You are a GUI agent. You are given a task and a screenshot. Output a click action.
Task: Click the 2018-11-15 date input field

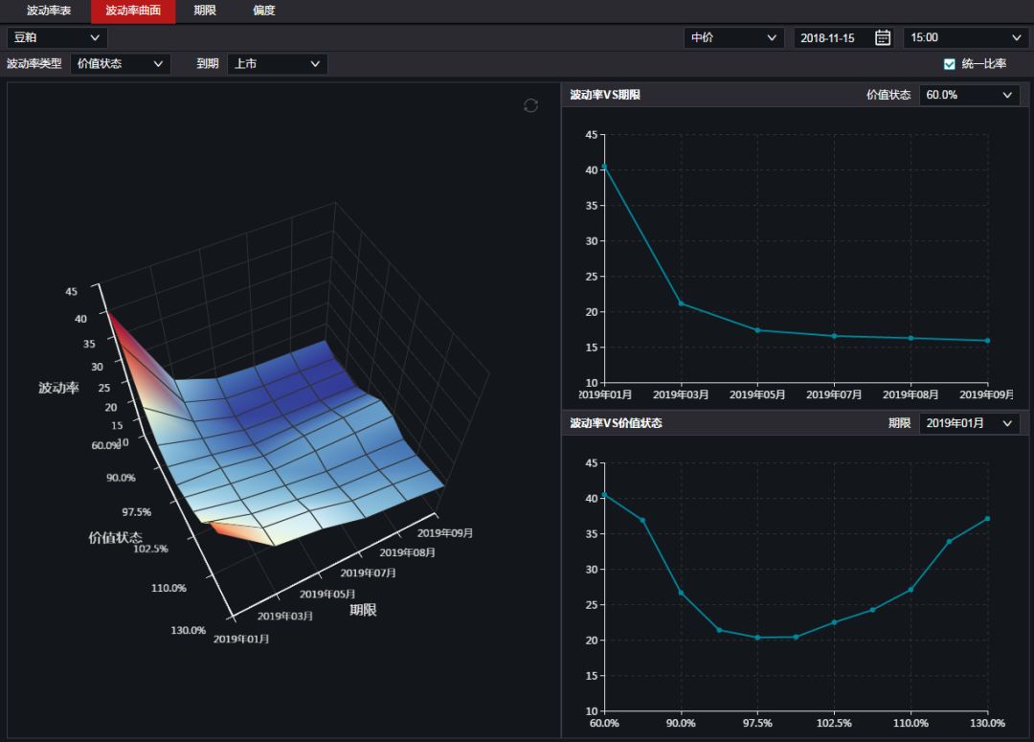point(829,37)
